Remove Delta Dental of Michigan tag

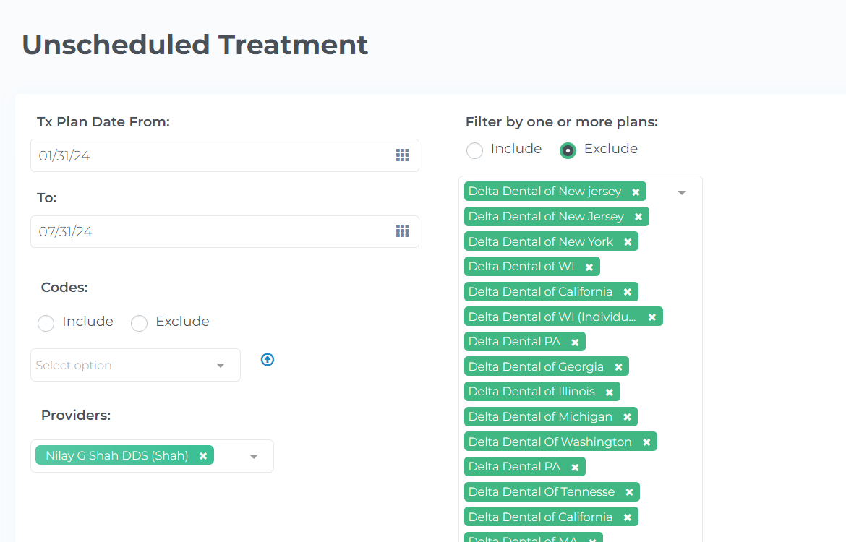click(x=627, y=417)
